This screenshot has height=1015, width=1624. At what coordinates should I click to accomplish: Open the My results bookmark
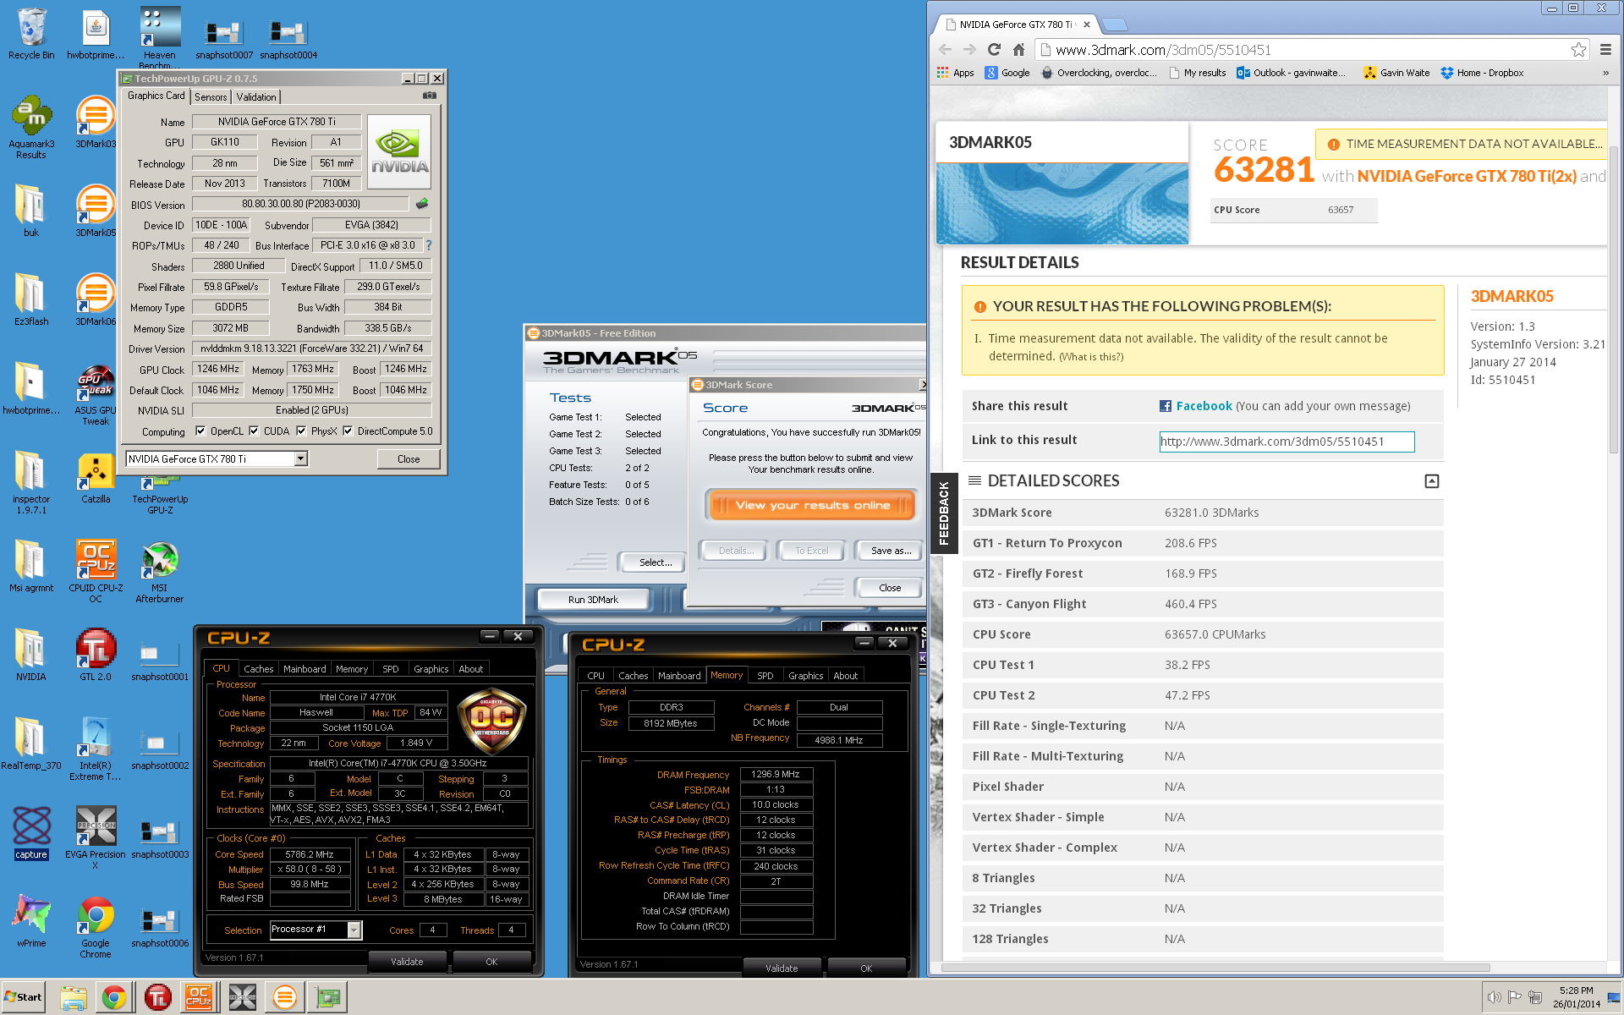coord(1198,73)
